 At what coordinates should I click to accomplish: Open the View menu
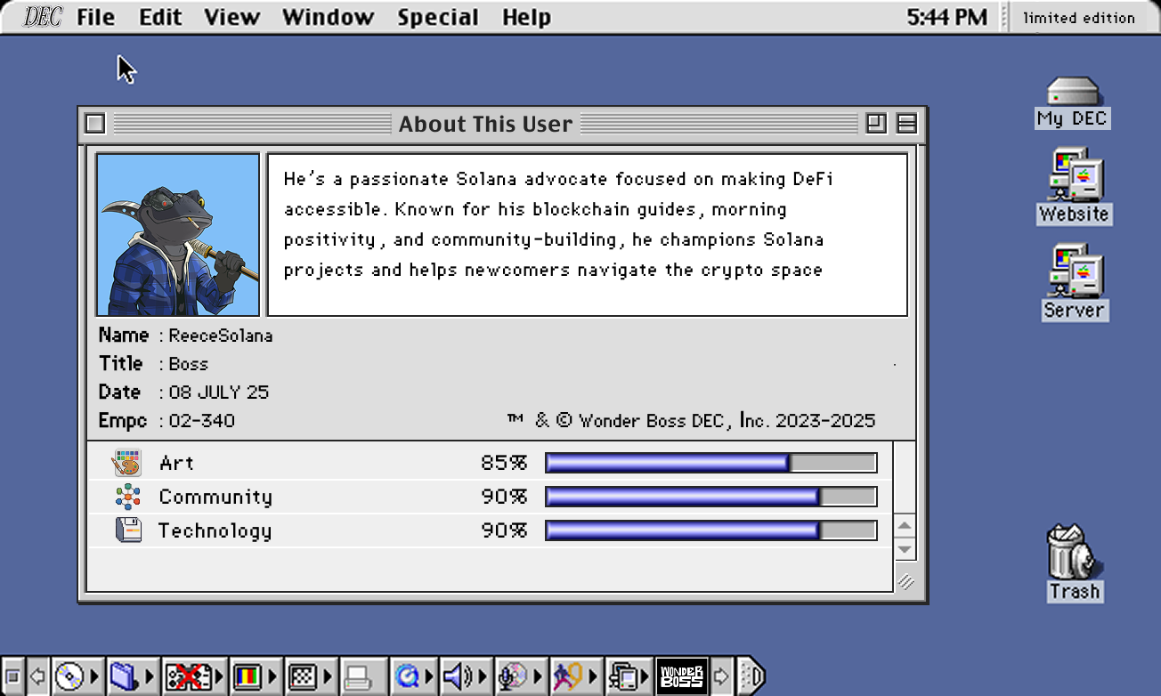click(x=231, y=17)
